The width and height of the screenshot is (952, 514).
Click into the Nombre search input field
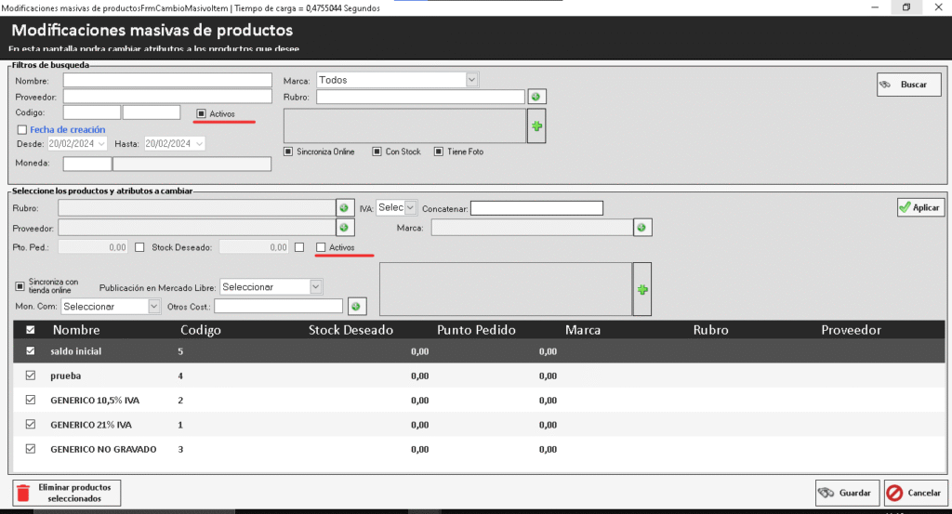coord(167,81)
